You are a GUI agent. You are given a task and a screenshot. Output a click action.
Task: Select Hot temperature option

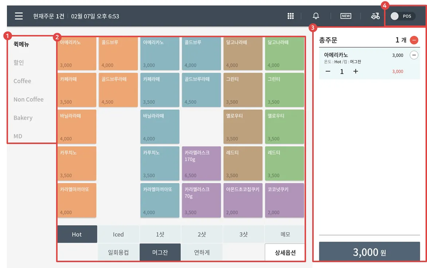[x=77, y=234]
